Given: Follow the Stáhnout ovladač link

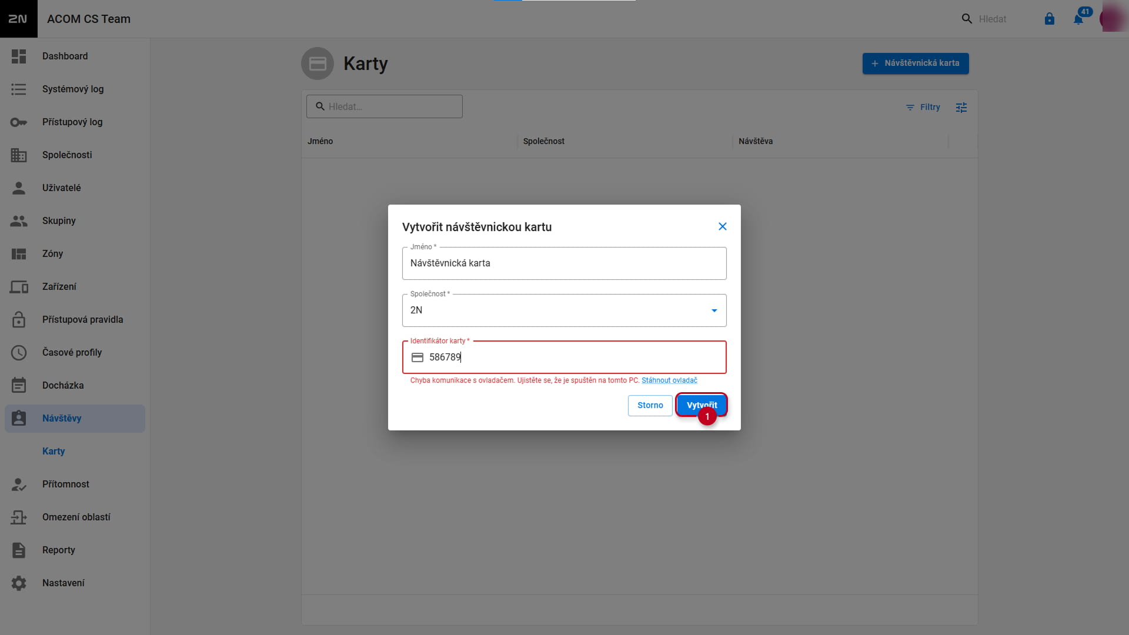Looking at the screenshot, I should (x=669, y=380).
